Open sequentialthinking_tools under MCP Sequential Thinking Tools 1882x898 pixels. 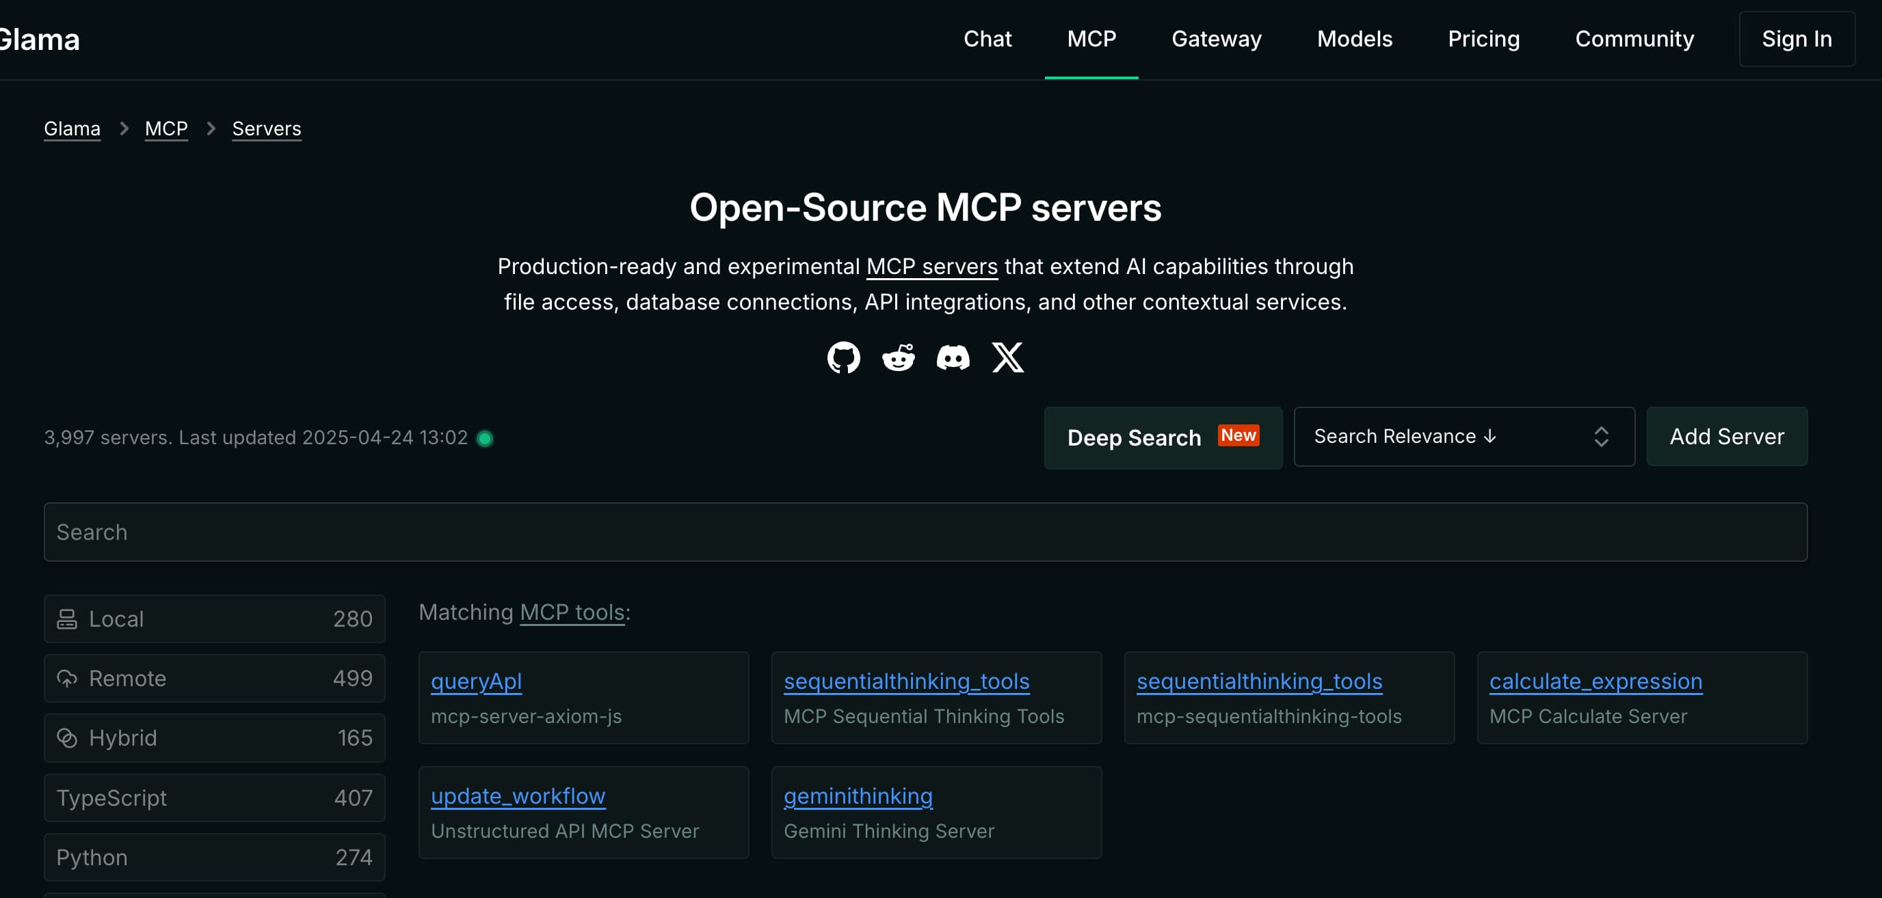pos(906,681)
